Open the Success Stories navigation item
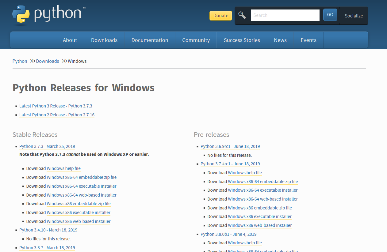 (242, 40)
